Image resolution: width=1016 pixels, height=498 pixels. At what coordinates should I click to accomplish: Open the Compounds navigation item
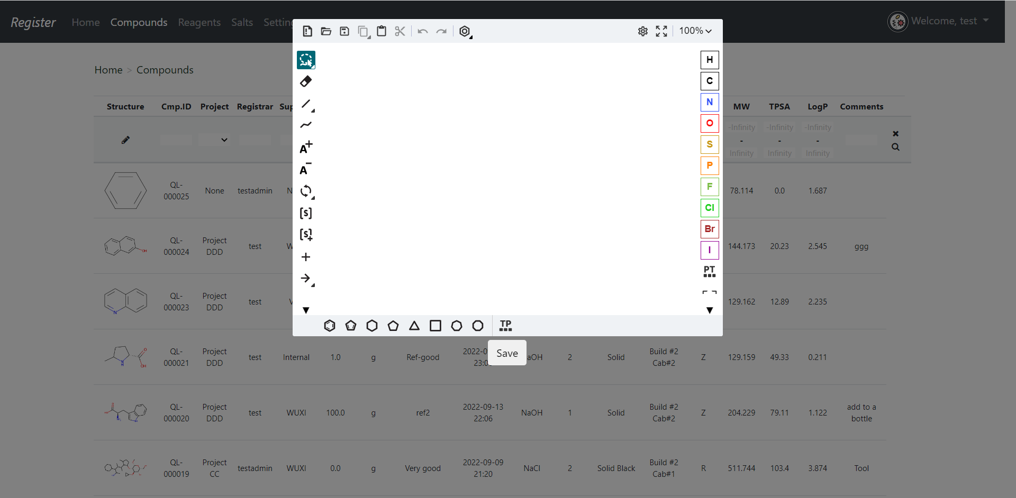click(139, 22)
